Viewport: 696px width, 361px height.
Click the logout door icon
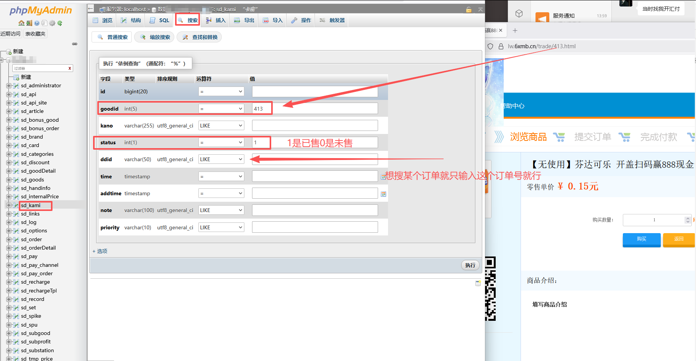click(x=29, y=23)
